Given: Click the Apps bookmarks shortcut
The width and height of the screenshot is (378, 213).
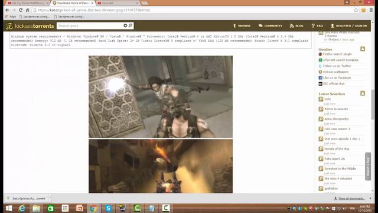Looking at the screenshot, I should click(11, 17).
